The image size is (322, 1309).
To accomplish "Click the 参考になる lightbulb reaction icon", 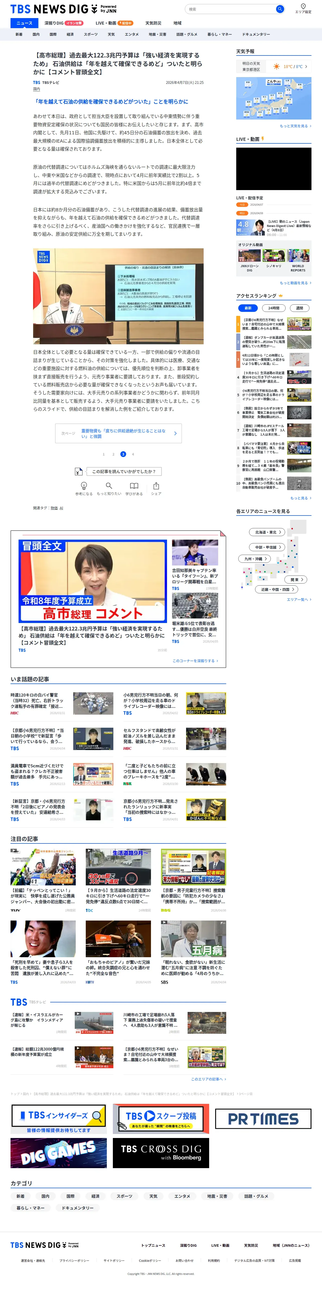I will (84, 486).
